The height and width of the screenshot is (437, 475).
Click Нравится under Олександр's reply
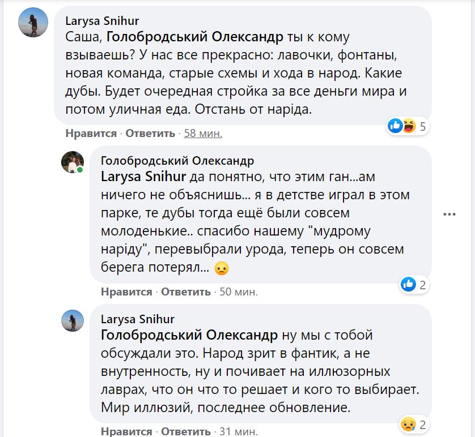pos(126,292)
